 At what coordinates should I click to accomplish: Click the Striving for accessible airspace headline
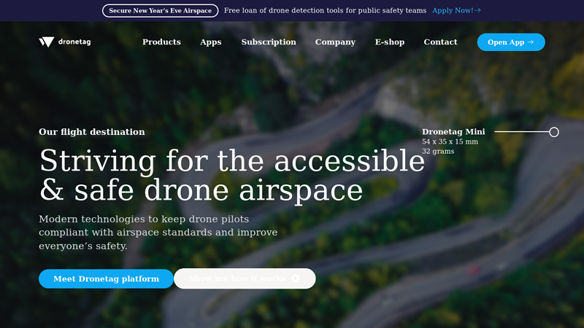pyautogui.click(x=231, y=175)
